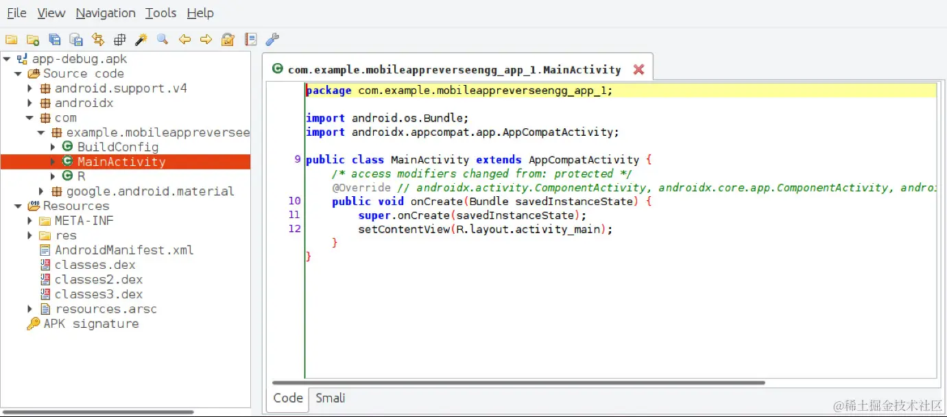Open the Tools menu
This screenshot has width=947, height=417.
click(x=161, y=13)
